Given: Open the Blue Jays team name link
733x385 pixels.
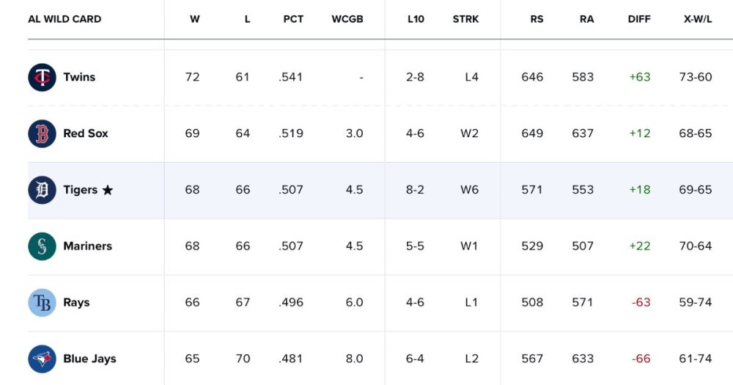Looking at the screenshot, I should (x=89, y=359).
